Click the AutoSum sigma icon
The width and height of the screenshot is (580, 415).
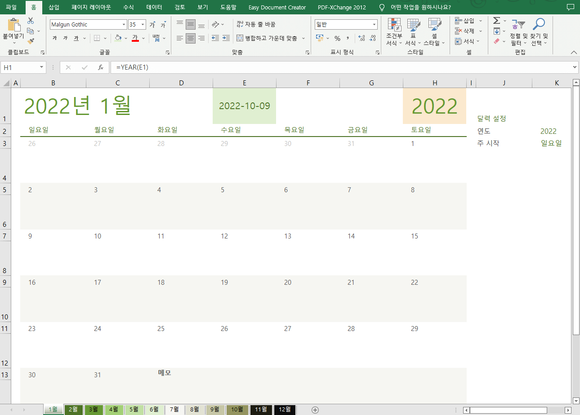pyautogui.click(x=496, y=21)
